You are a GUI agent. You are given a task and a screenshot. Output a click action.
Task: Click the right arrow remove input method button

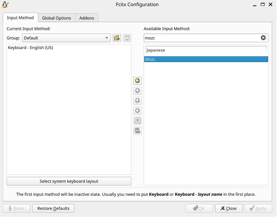pyautogui.click(x=137, y=91)
